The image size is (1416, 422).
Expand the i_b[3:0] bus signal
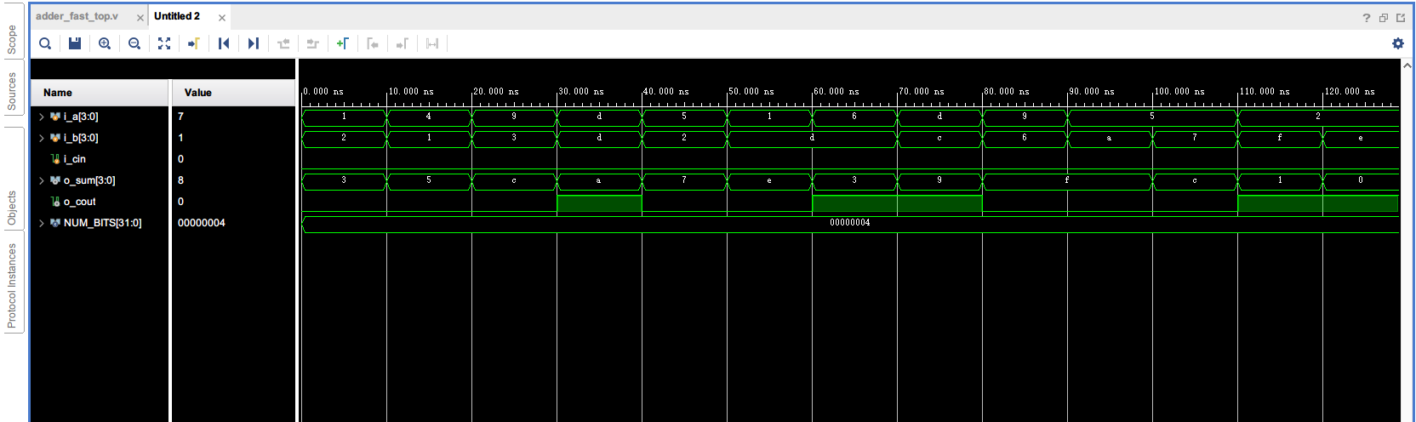41,138
